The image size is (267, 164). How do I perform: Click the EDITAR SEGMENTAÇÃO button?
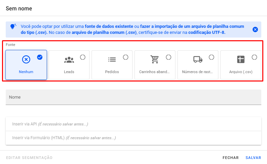pos(29,158)
